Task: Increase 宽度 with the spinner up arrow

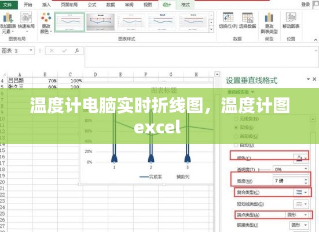Action: click(306, 179)
